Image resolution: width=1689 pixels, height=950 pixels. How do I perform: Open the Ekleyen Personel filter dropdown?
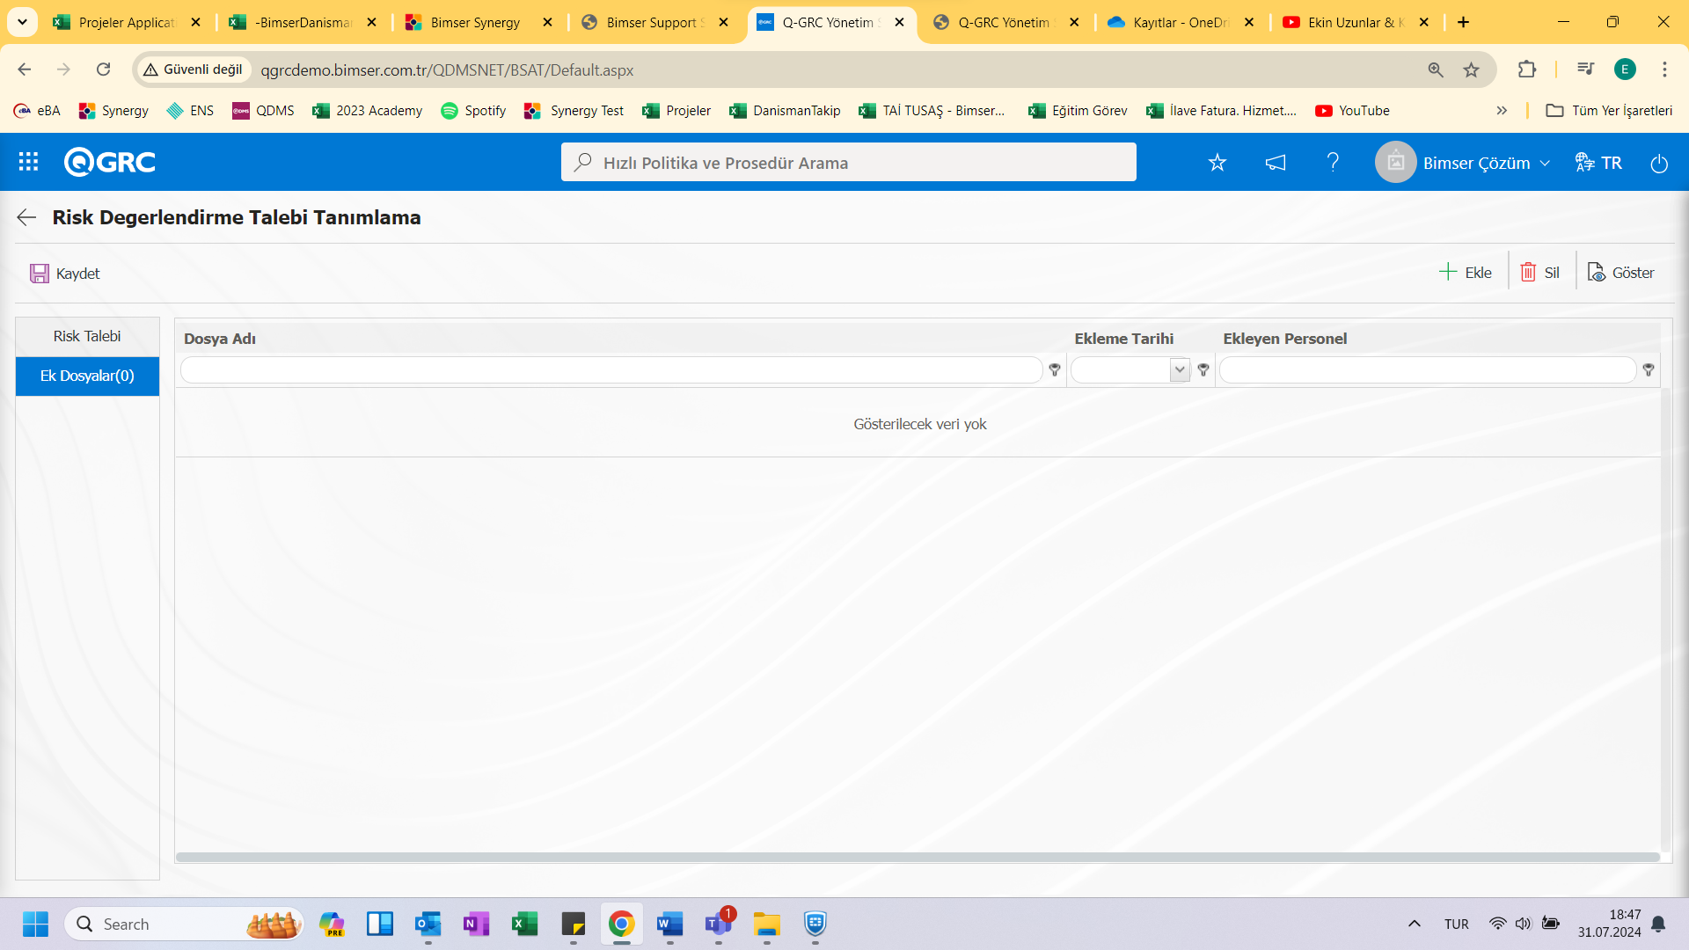[1649, 369]
